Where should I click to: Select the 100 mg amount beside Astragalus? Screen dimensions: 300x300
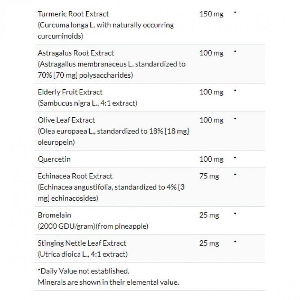click(211, 53)
